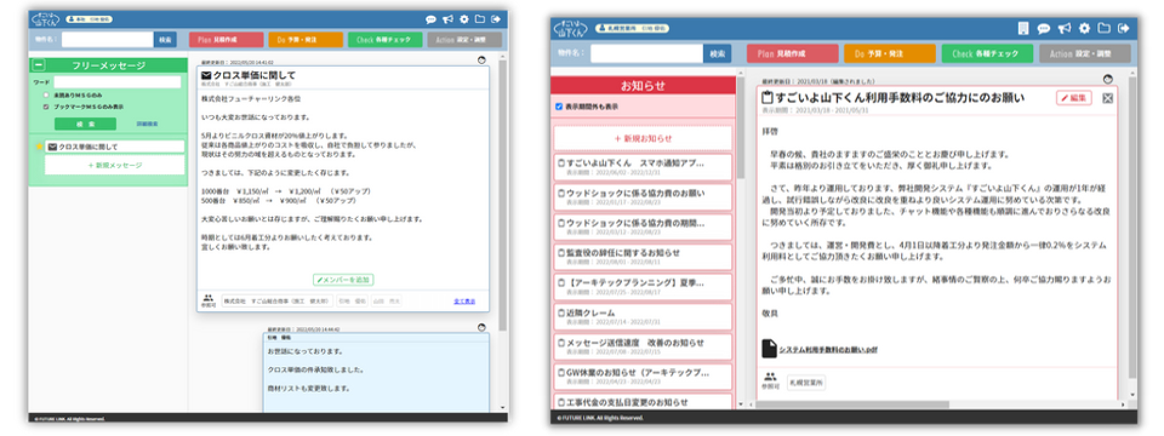The width and height of the screenshot is (1164, 436).
Task: Focus 物件名 input in right window
Action: (647, 53)
